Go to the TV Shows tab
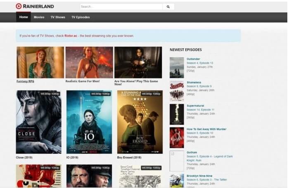The height and width of the screenshot is (188, 289). (58, 17)
